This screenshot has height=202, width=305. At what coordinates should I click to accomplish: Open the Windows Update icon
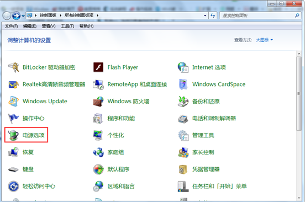(13, 102)
